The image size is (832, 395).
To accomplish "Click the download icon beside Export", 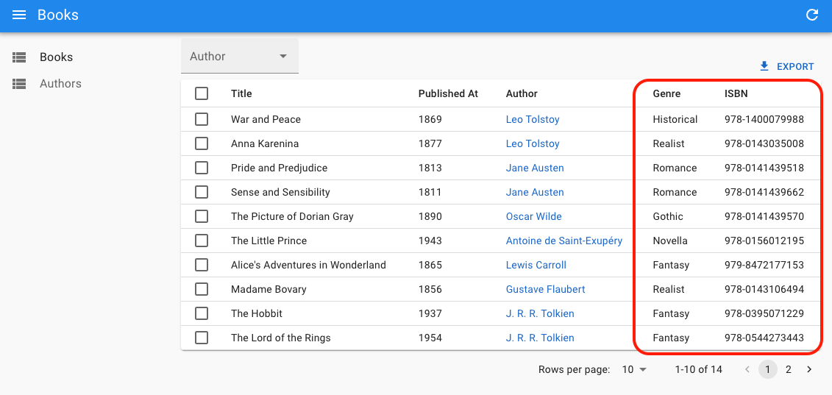I will (764, 66).
